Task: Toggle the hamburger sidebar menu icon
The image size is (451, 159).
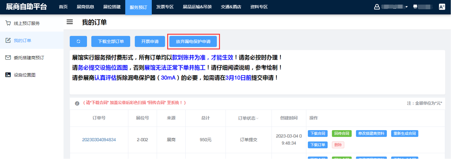Action: (70, 22)
